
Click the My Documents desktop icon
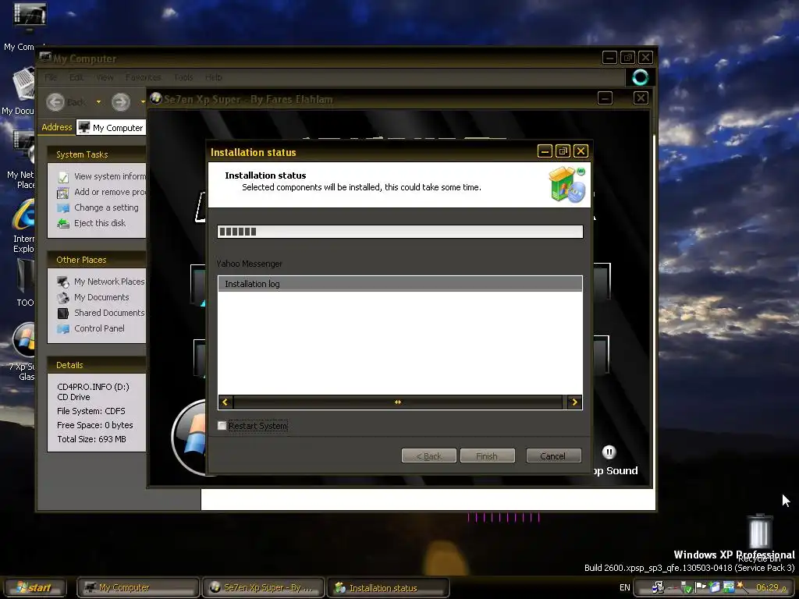point(24,84)
